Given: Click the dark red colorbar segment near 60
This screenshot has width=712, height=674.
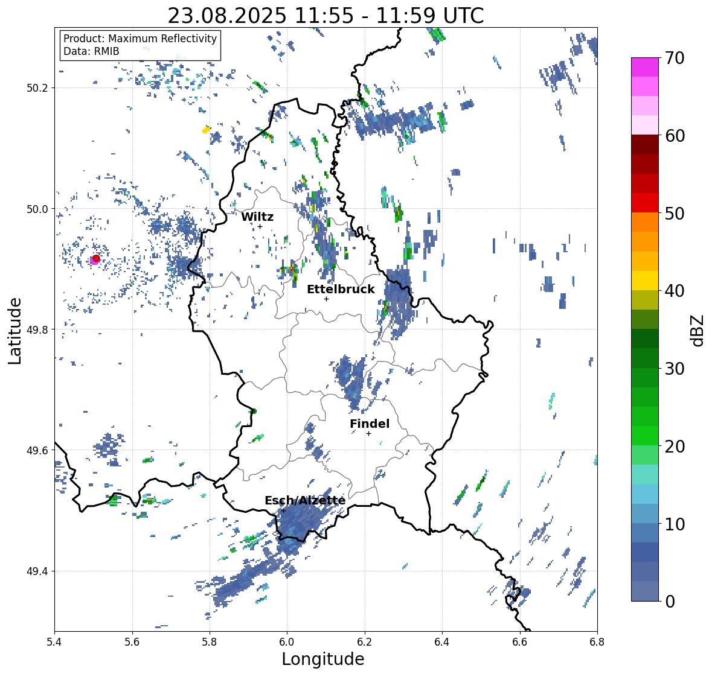Looking at the screenshot, I should [x=645, y=145].
